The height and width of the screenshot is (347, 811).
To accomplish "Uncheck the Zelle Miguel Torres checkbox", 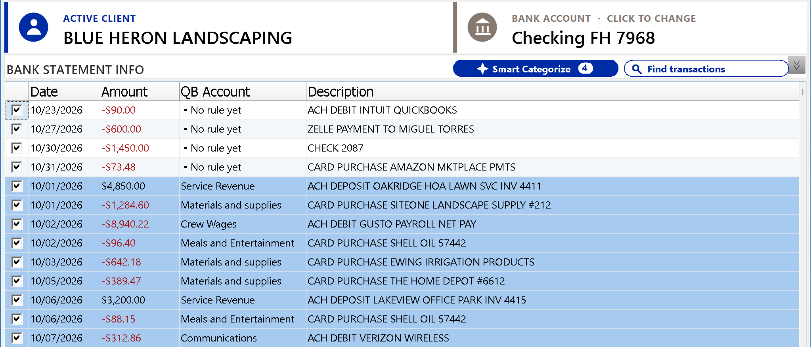I will 17,129.
